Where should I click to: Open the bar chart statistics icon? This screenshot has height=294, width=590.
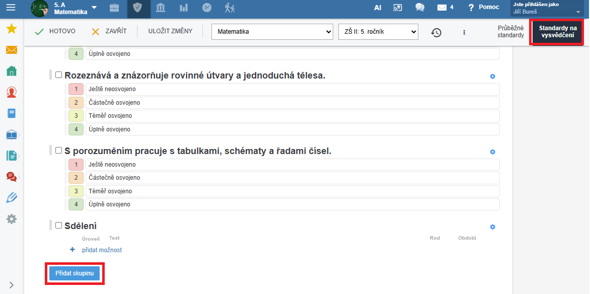183,8
